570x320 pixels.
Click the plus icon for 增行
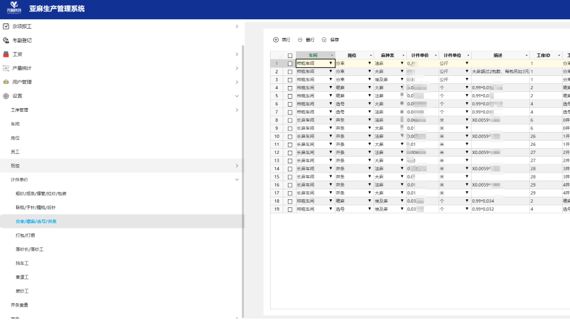[276, 40]
